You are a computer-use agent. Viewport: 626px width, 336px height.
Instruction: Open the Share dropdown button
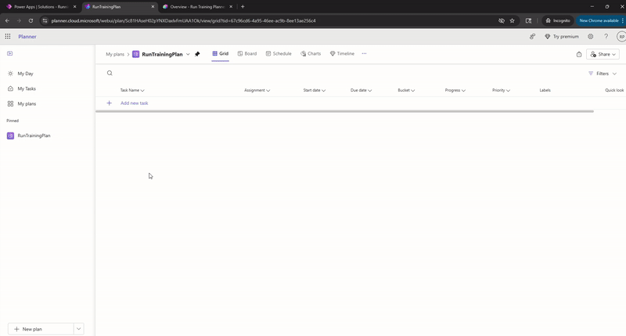point(603,54)
